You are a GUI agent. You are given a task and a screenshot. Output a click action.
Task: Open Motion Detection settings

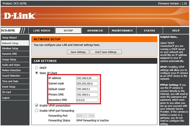point(11,70)
